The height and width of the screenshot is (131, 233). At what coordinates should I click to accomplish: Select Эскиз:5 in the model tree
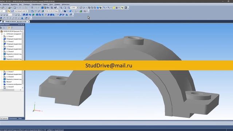(x=10, y=57)
